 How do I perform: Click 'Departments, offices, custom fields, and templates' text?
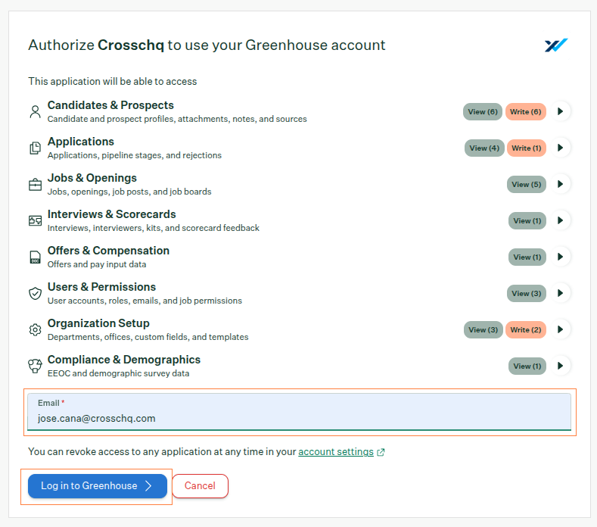click(148, 337)
